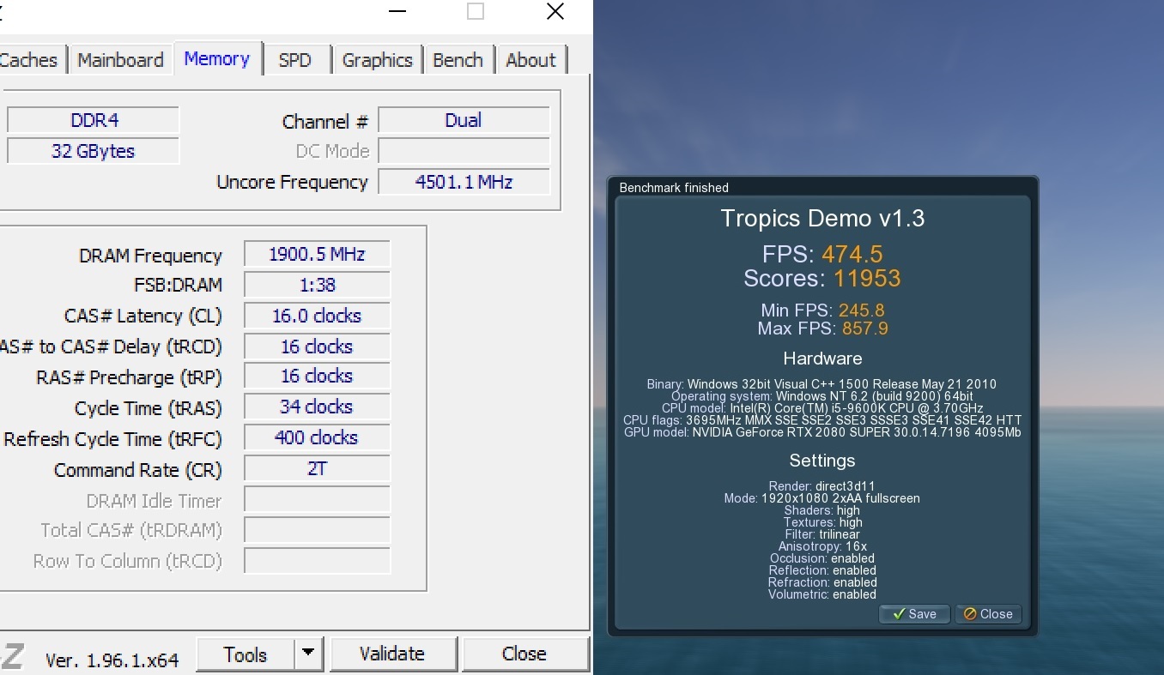Screen dimensions: 1164x675
Task: Click the Dual channel value field
Action: [x=464, y=120]
